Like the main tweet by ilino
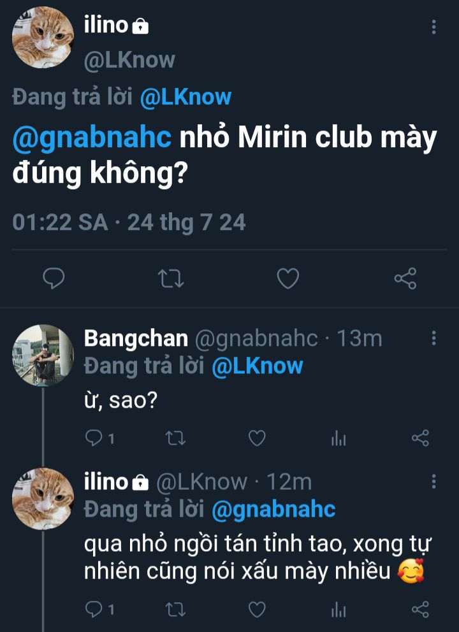The image size is (459, 632). coord(288,278)
